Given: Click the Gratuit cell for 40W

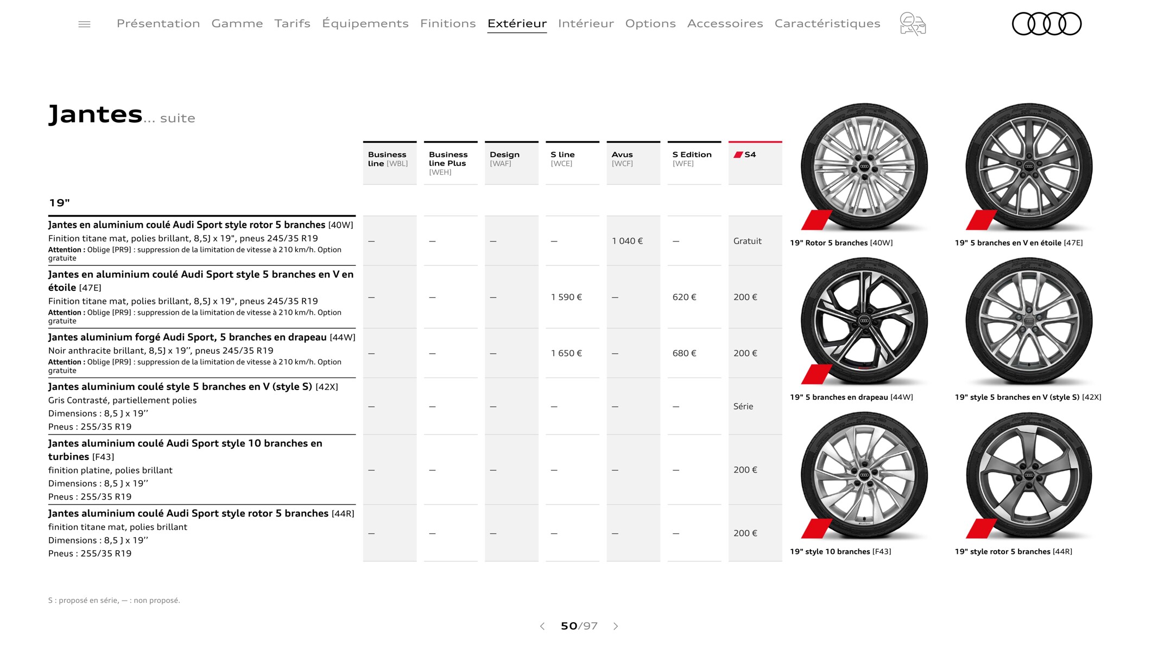Looking at the screenshot, I should [x=747, y=241].
